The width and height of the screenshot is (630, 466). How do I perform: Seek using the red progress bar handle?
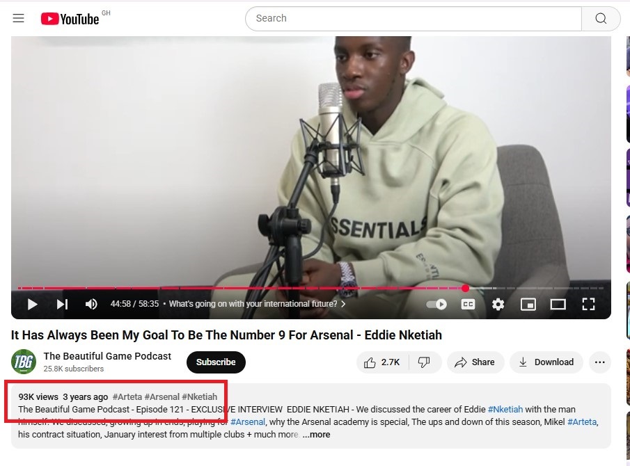[465, 288]
